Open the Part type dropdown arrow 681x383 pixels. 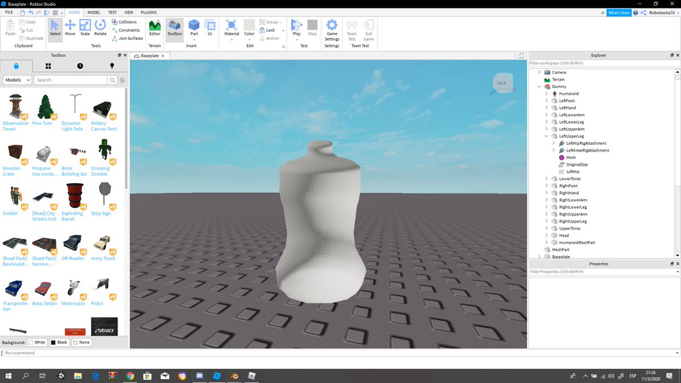point(194,39)
